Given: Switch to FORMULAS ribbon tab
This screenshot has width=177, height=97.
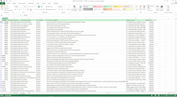Looking at the screenshot, I should pyautogui.click(x=31, y=3).
